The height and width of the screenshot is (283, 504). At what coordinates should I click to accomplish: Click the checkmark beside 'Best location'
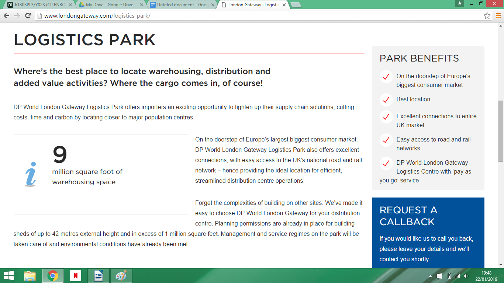(386, 100)
